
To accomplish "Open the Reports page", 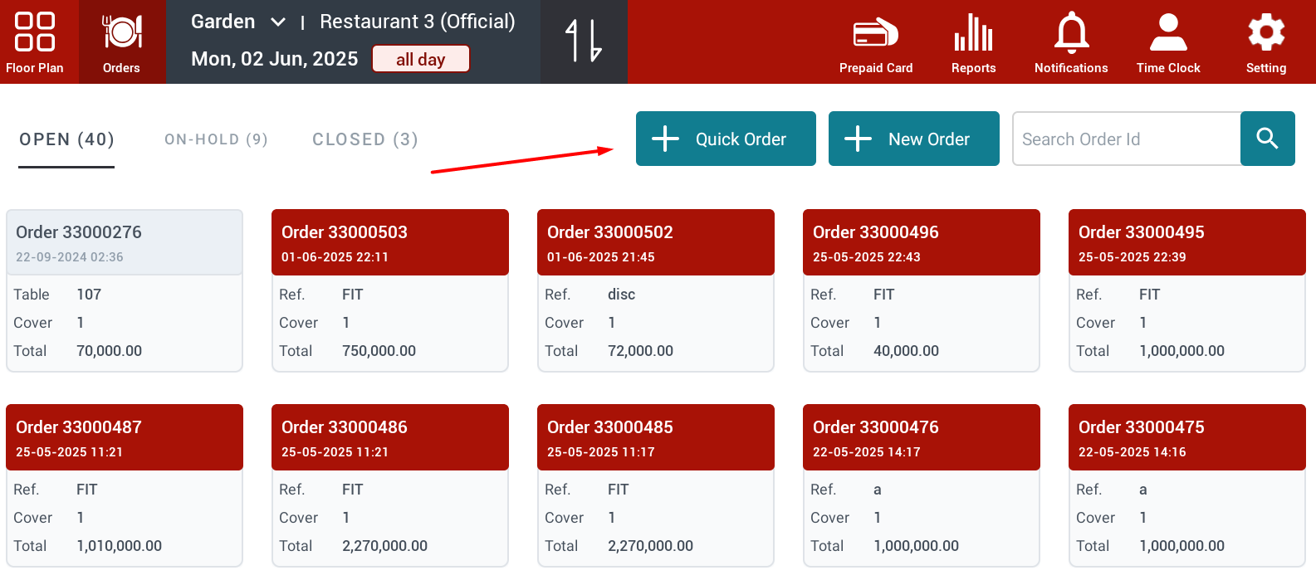I will point(973,42).
